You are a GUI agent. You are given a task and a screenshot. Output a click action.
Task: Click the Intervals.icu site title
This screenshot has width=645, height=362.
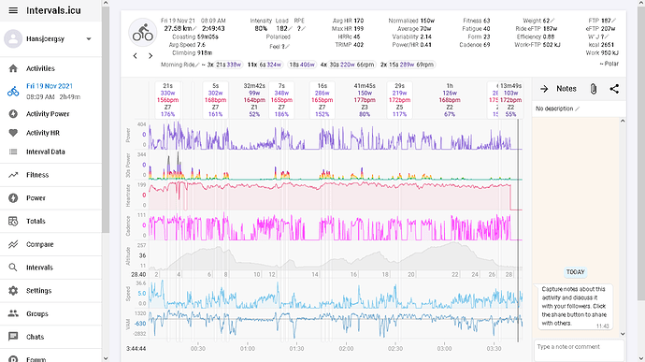tap(53, 10)
